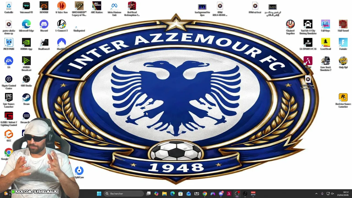Select the NVIDIA App desktop shortcut
The image size is (352, 198).
26,45
